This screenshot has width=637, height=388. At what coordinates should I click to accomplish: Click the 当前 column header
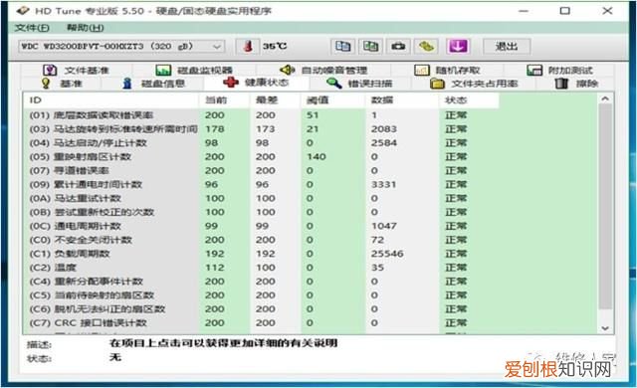224,100
